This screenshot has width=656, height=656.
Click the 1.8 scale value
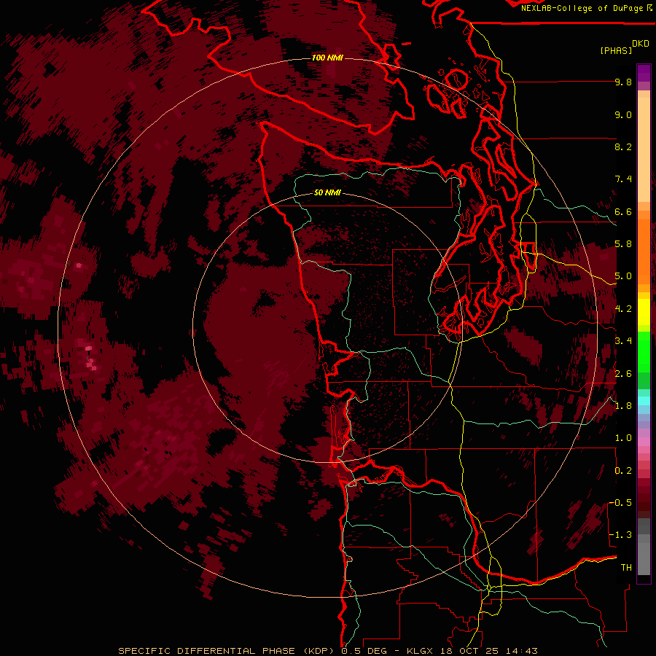pos(623,406)
